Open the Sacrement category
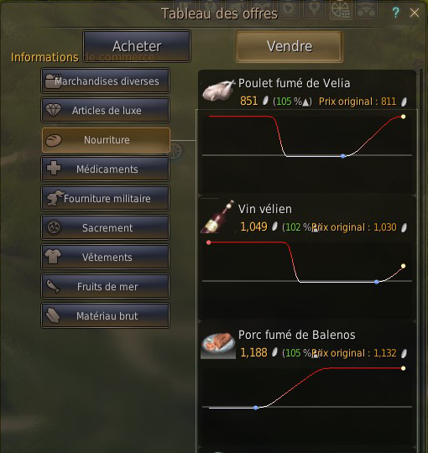Image resolution: width=428 pixels, height=453 pixels. (105, 227)
